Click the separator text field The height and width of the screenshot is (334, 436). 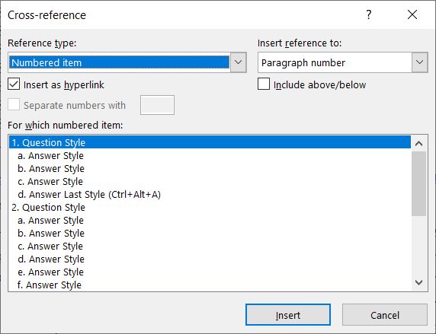pyautogui.click(x=157, y=105)
